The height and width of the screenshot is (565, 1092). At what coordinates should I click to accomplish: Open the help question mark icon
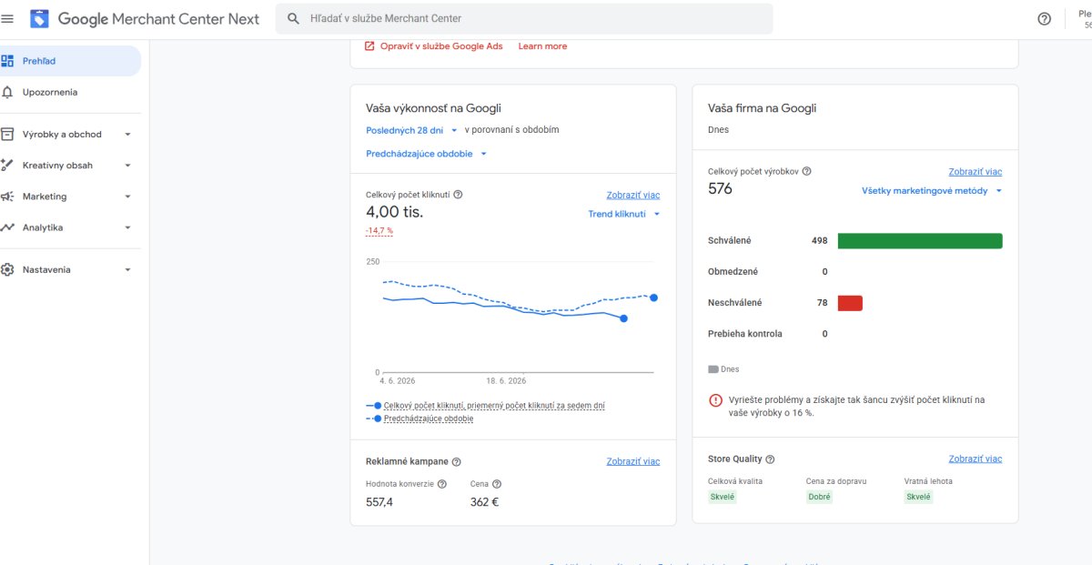[1044, 19]
